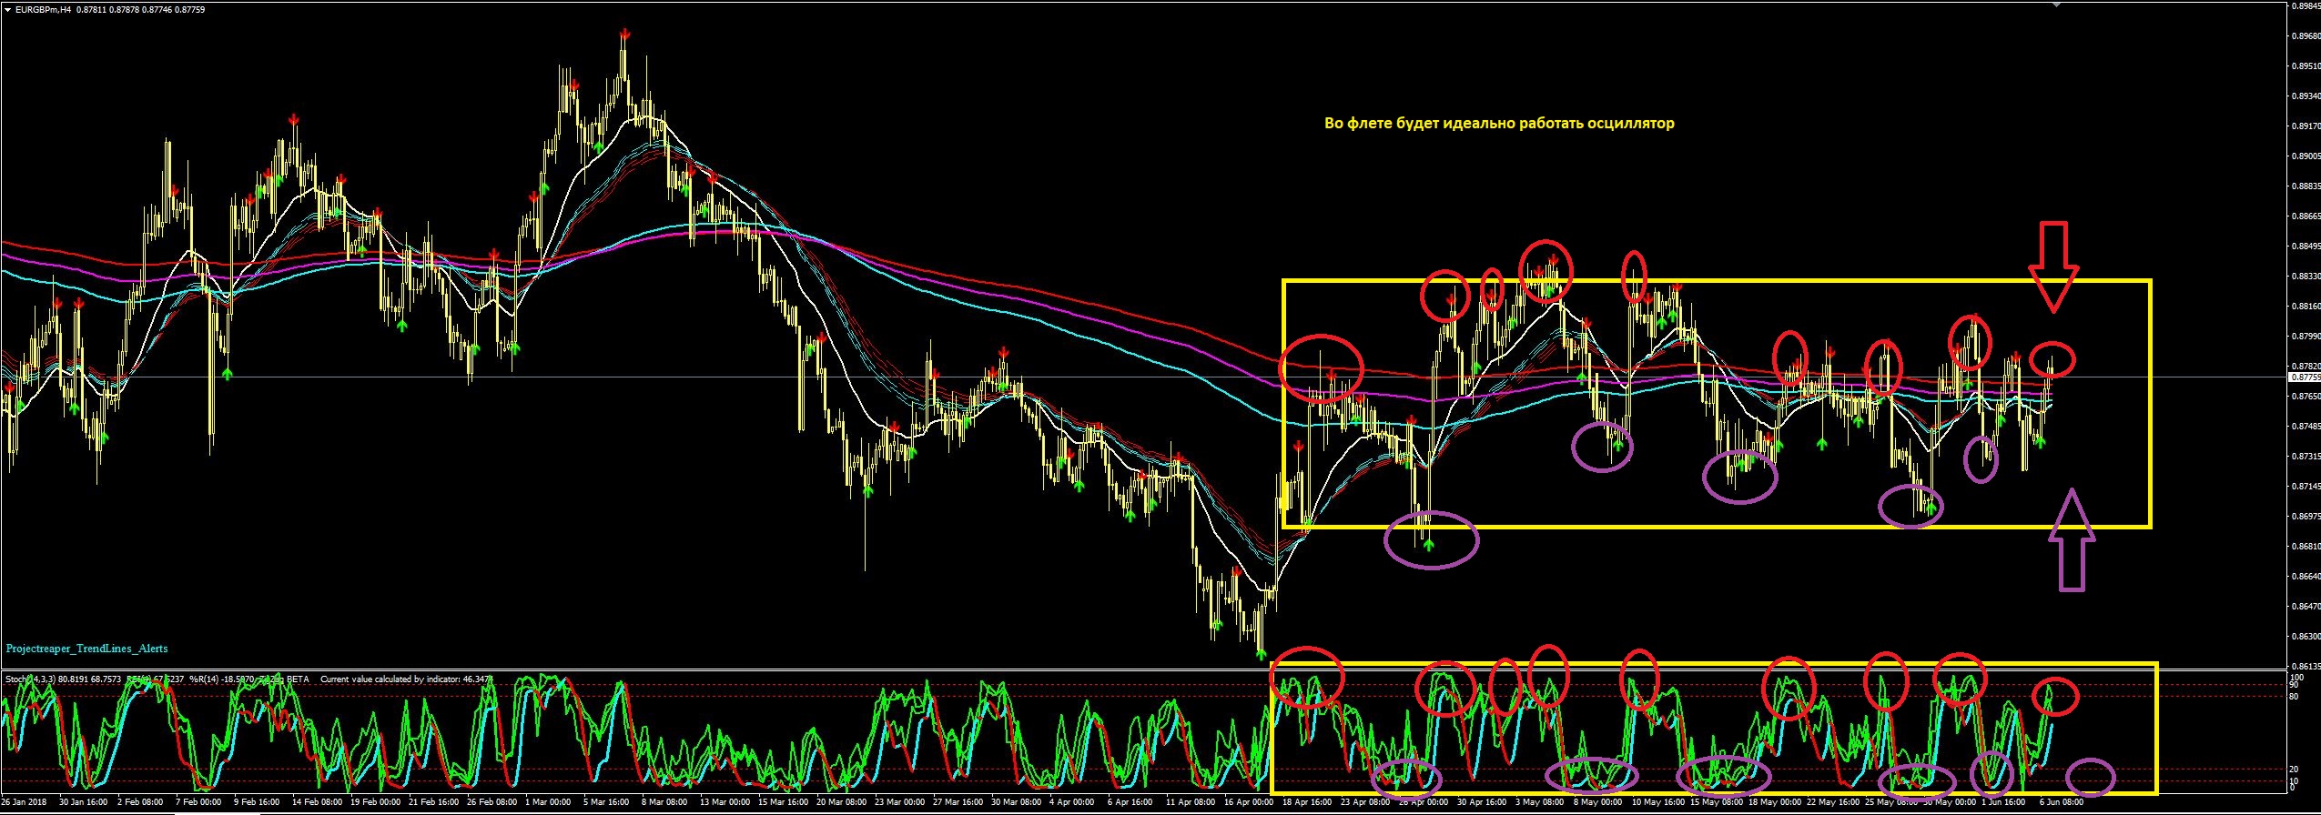This screenshot has width=2321, height=815.
Task: Select the Projectreaper_TrendLines_Alerts indicator label
Action: click(x=86, y=649)
